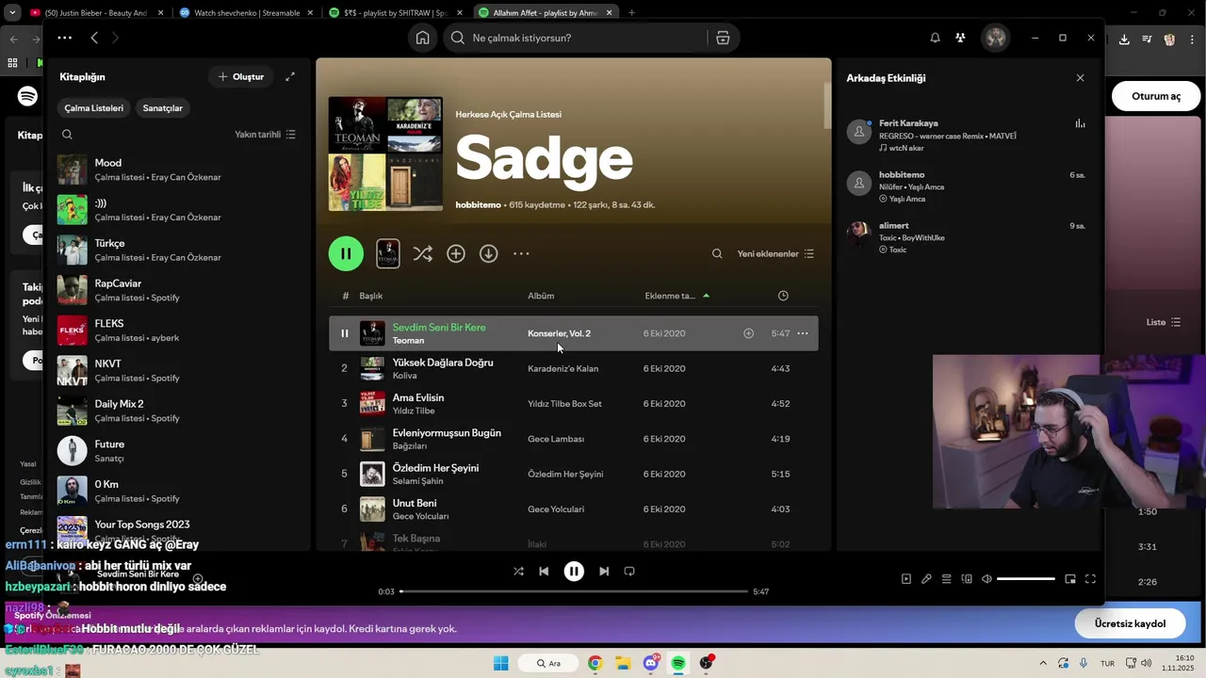Open the Spotify profile avatar menu
This screenshot has height=678, width=1206.
click(x=995, y=38)
